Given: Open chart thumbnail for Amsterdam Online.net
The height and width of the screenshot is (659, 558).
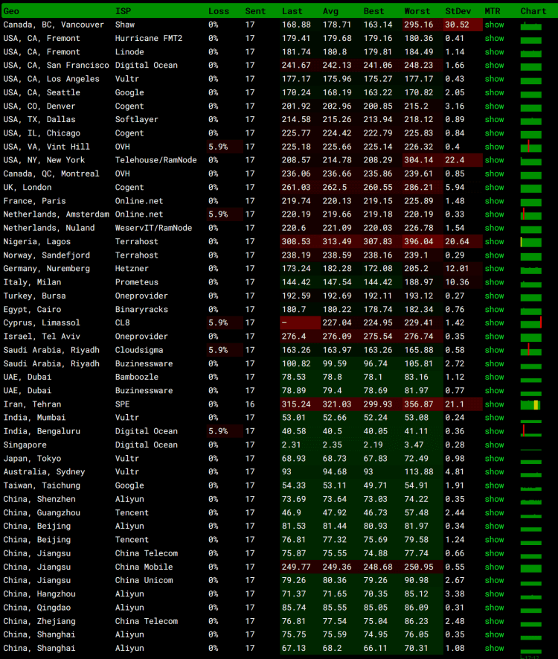Looking at the screenshot, I should click(530, 214).
